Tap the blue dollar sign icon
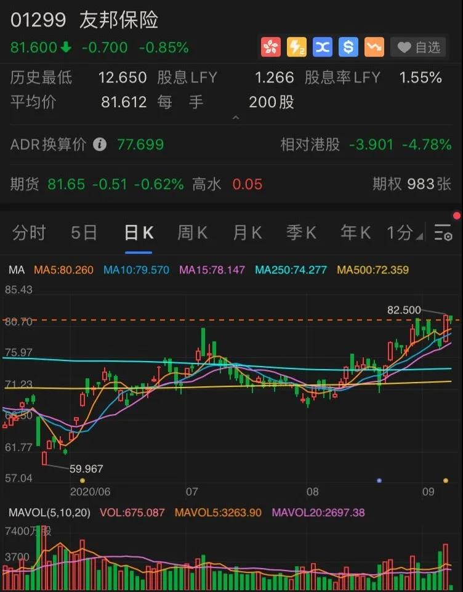463x592 pixels. click(x=348, y=47)
